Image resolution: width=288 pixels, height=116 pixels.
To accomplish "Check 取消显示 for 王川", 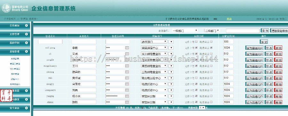I will click(212, 66).
